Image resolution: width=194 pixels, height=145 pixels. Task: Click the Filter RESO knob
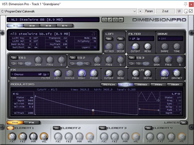(x=148, y=46)
